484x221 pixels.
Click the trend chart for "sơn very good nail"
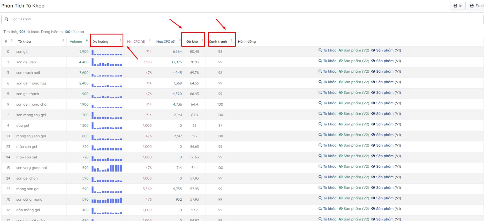(107, 168)
